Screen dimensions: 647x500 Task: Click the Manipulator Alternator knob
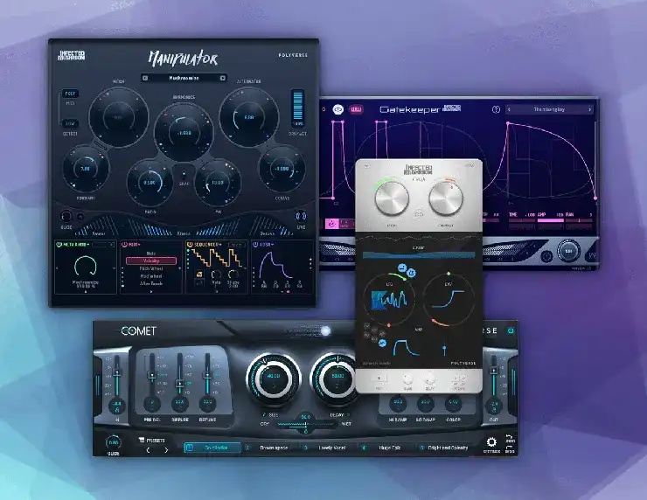249,117
